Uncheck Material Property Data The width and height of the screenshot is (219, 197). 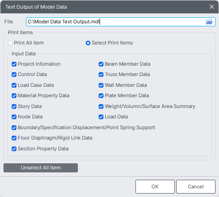click(14, 95)
